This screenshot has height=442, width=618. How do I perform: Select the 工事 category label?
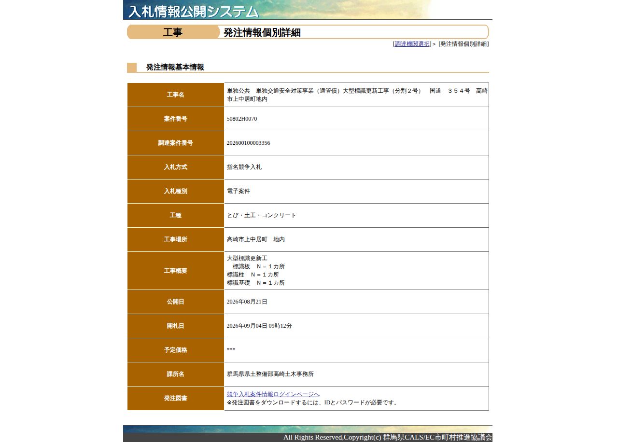(172, 32)
